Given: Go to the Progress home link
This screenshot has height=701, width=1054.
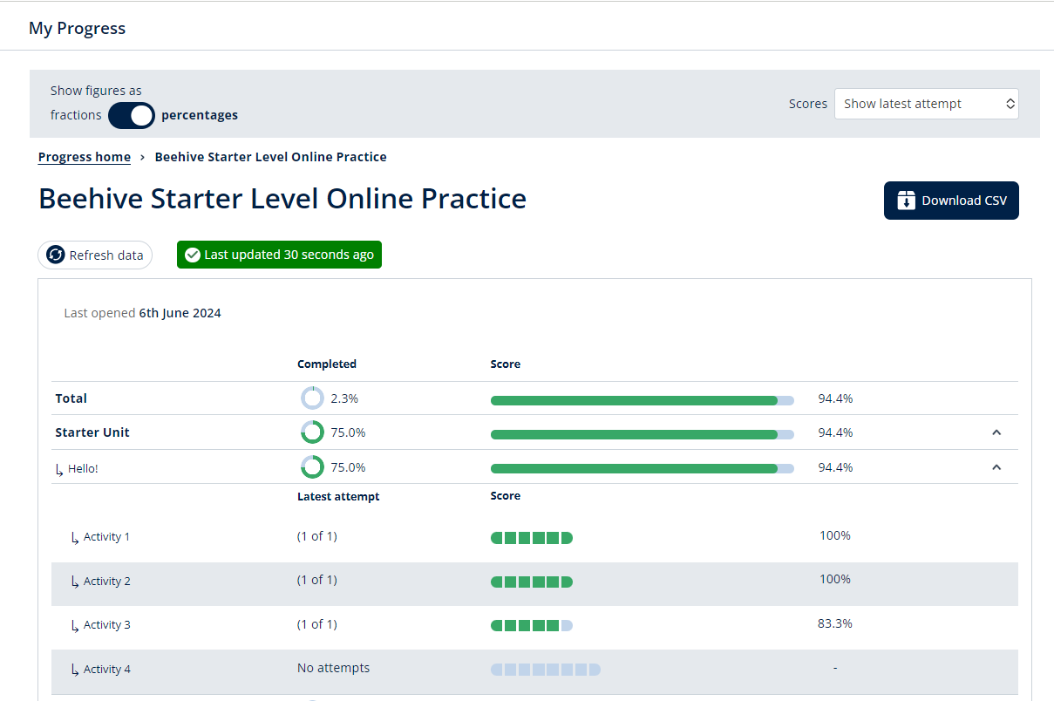Looking at the screenshot, I should [x=85, y=157].
